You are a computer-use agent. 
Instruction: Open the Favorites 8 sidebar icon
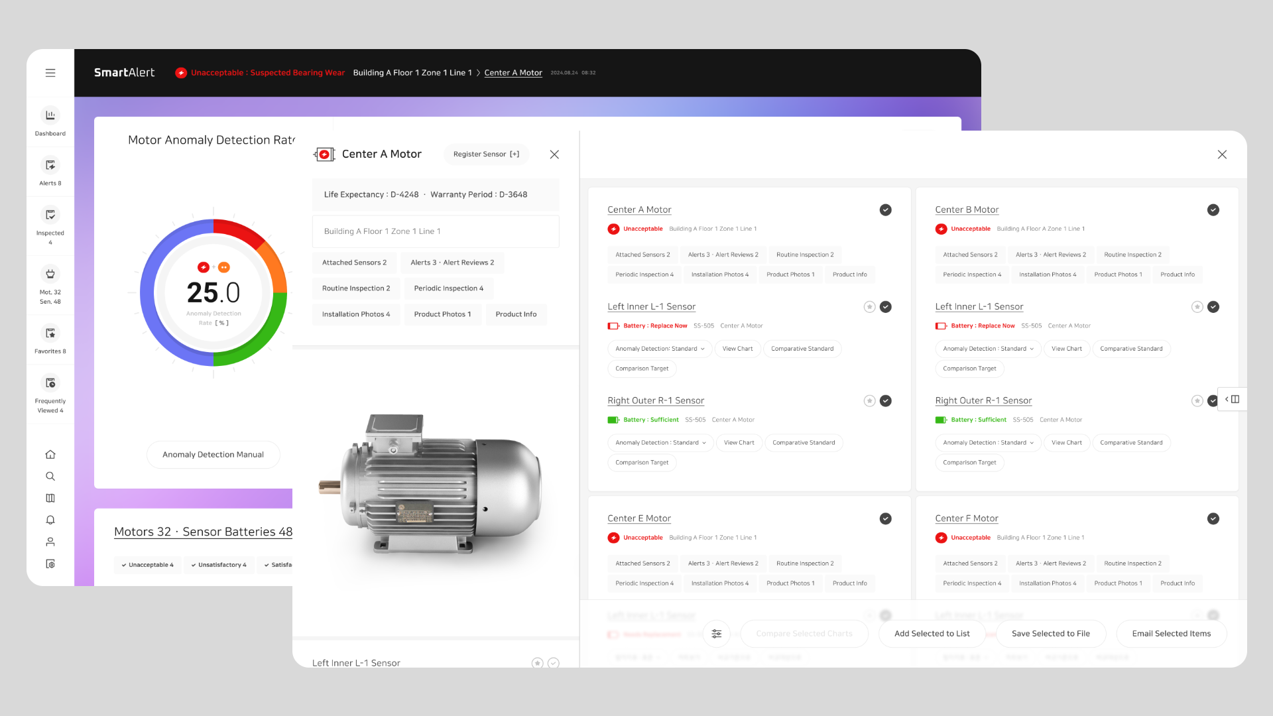tap(50, 333)
